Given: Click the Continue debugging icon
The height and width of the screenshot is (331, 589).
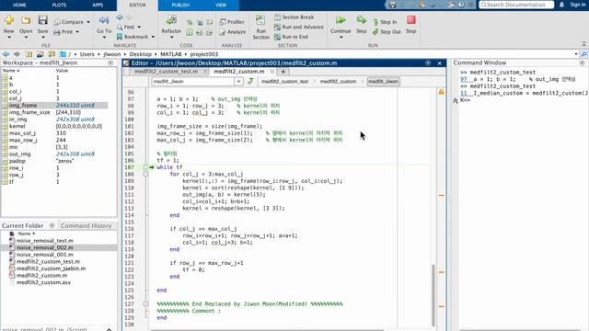Looking at the screenshot, I should click(341, 20).
